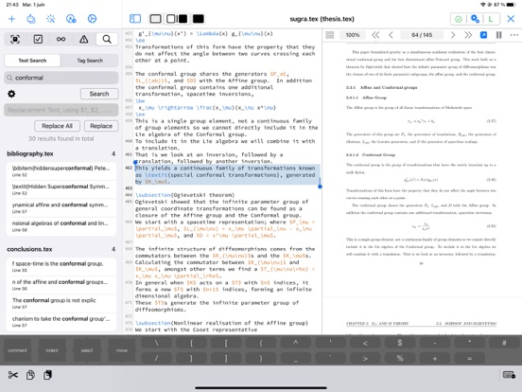Toggle the blue sync arrow icon
The width and height of the screenshot is (522, 392).
(484, 35)
